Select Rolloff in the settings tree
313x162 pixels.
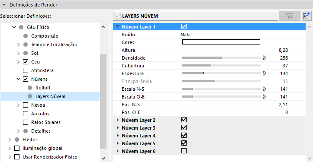click(x=43, y=88)
